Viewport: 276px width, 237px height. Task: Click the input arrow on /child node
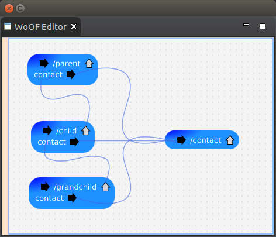point(47,130)
